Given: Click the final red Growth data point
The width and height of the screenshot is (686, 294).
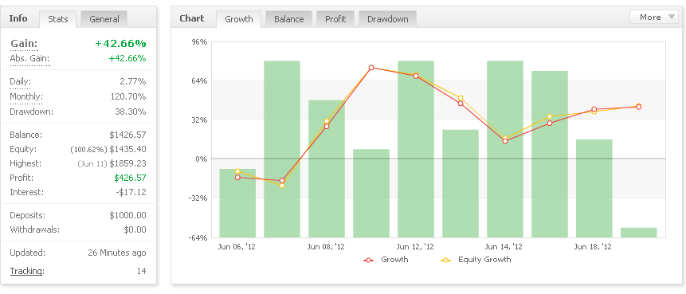Looking at the screenshot, I should pyautogui.click(x=639, y=107).
